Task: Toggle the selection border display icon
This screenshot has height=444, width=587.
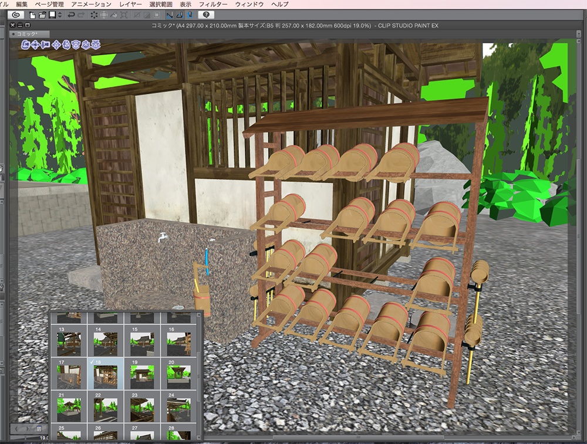Action: tap(157, 15)
